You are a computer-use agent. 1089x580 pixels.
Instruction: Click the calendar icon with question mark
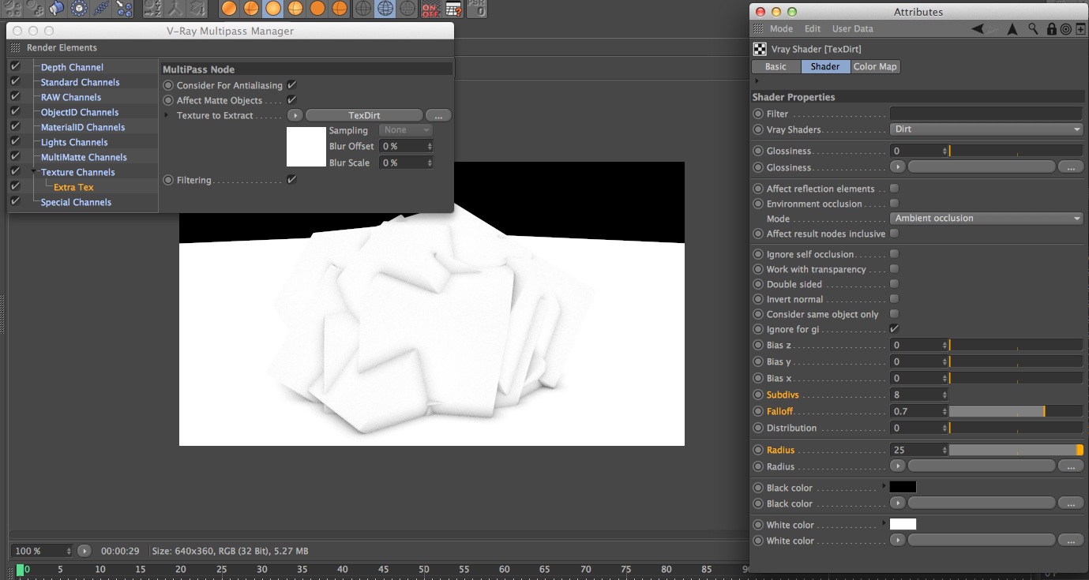453,9
